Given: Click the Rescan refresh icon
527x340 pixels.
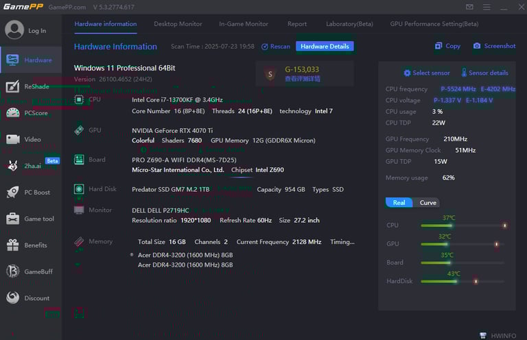Looking at the screenshot, I should click(264, 47).
